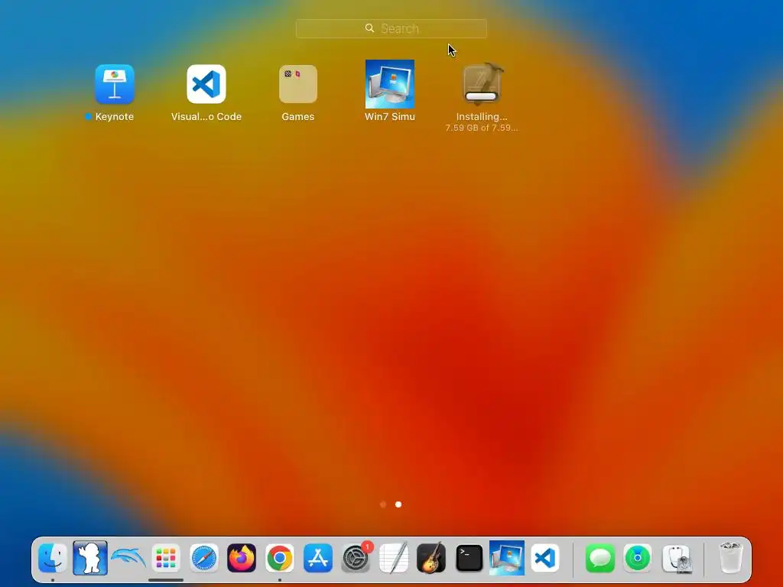Open Safari from the Dock
Image resolution: width=783 pixels, height=587 pixels.
203,557
